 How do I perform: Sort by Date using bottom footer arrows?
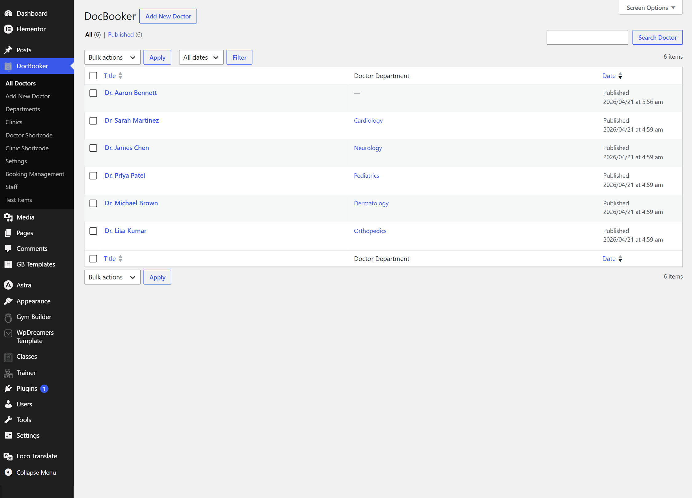coord(620,259)
